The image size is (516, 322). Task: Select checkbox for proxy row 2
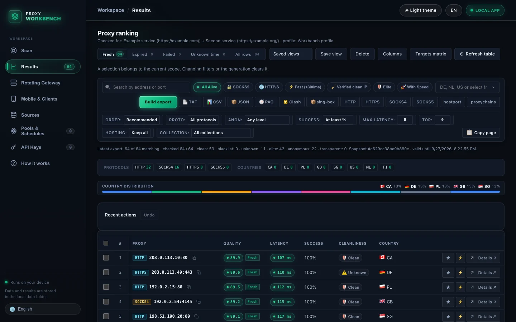tap(106, 272)
